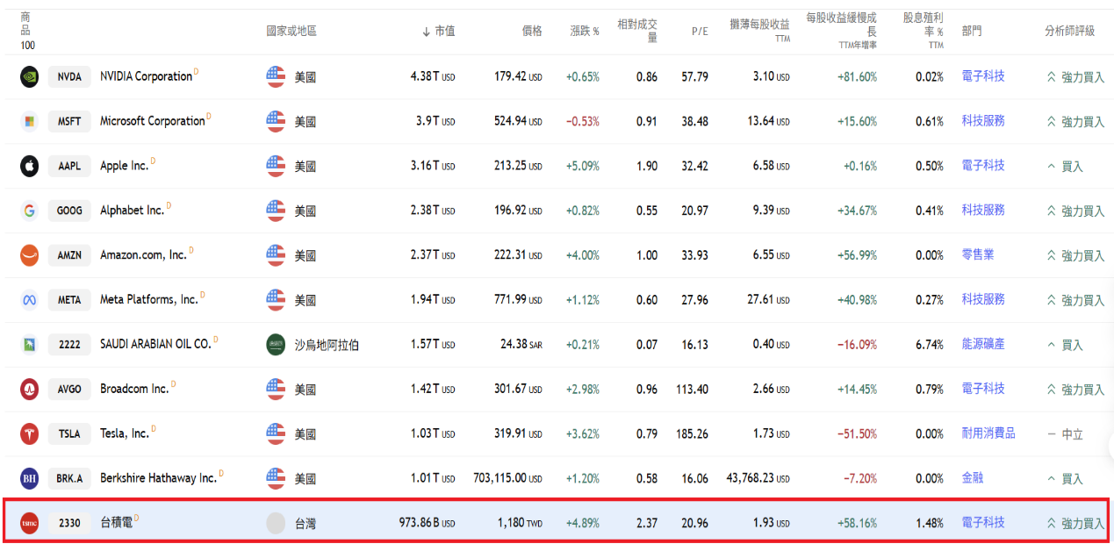Click the Meta Platforms logo icon
This screenshot has height=551, width=1114.
pyautogui.click(x=30, y=300)
